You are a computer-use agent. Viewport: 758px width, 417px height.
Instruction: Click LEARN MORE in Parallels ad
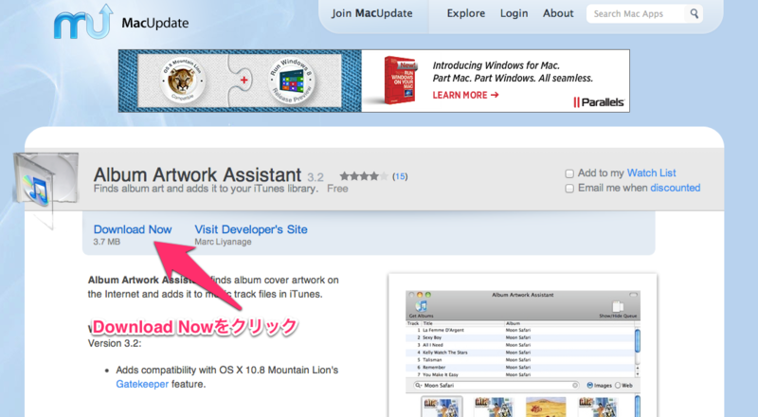pyautogui.click(x=465, y=96)
